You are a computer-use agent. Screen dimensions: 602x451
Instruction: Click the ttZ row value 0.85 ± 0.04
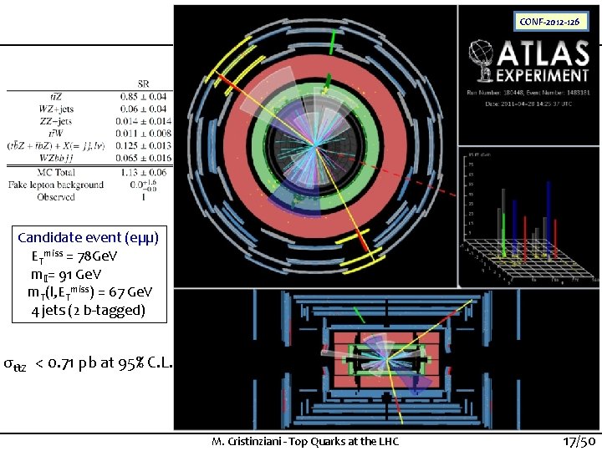point(143,97)
